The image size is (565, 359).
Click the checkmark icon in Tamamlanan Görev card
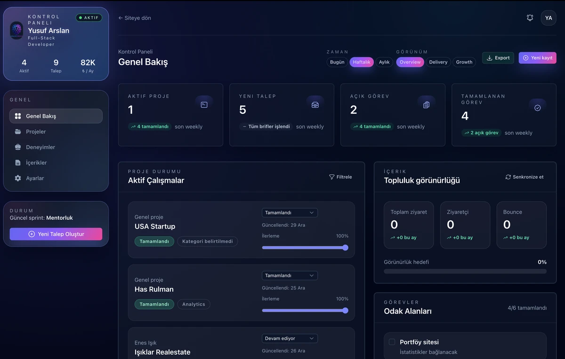click(x=537, y=108)
